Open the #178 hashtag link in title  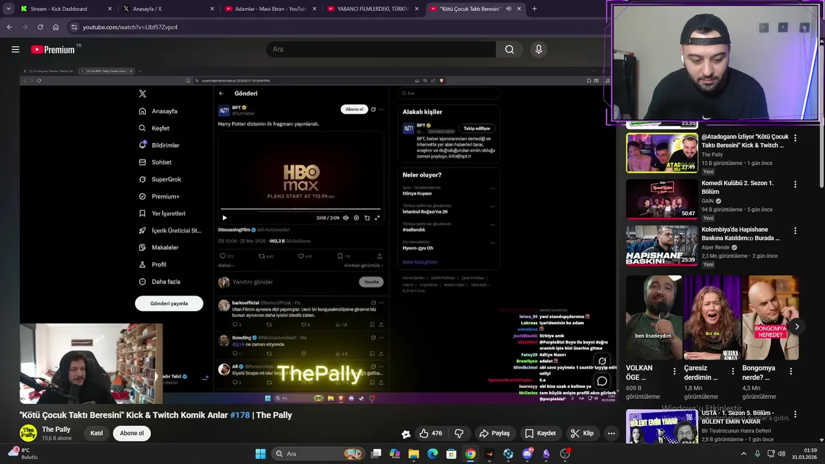(x=240, y=415)
